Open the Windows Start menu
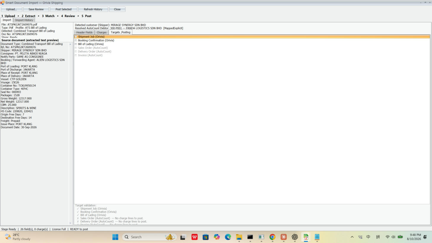Viewport: 432px width, 243px height. 115,237
